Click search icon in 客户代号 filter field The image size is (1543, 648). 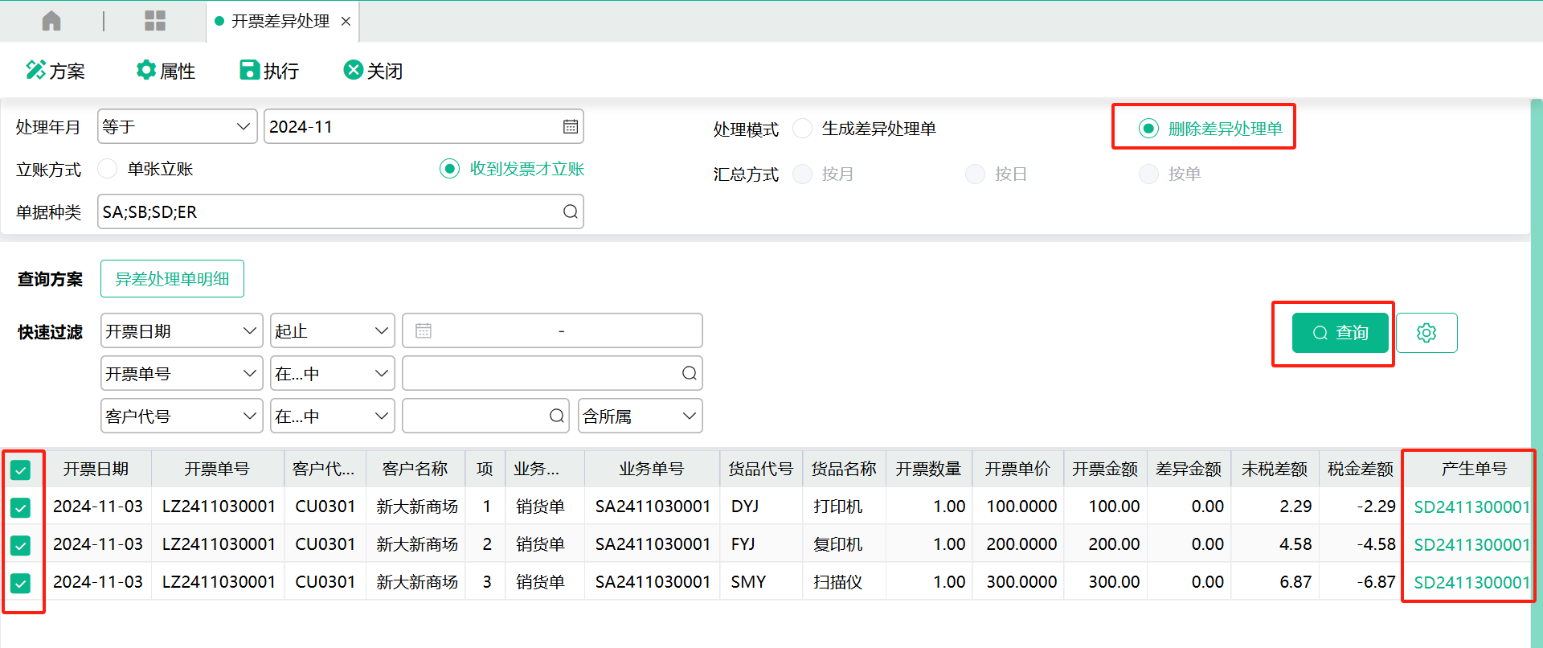tap(557, 416)
